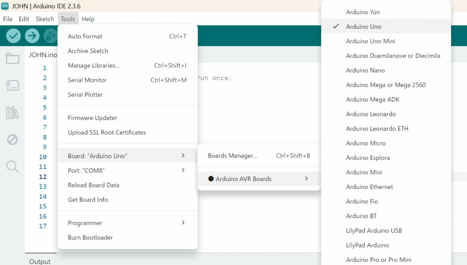Select Burn Bootloader
Viewport: 467px width, 265px height.
pyautogui.click(x=128, y=238)
